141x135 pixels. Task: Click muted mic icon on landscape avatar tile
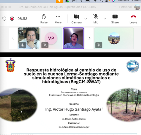99,45
